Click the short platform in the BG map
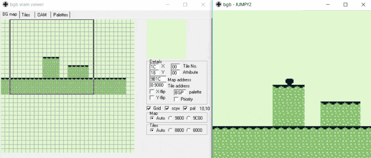The height and width of the screenshot is (158, 371). pyautogui.click(x=78, y=71)
